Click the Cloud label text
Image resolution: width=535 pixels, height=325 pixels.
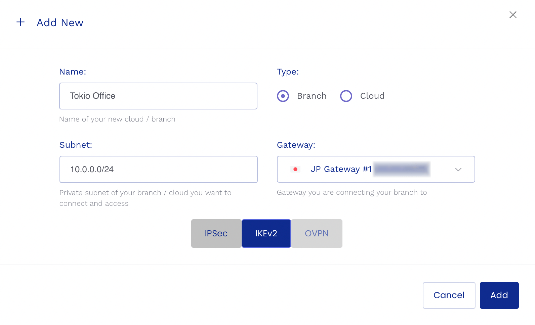coord(372,96)
